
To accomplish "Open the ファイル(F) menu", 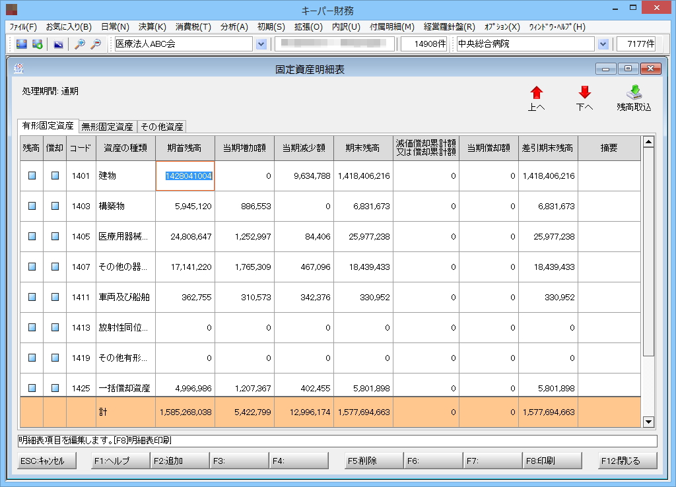I will 23,26.
